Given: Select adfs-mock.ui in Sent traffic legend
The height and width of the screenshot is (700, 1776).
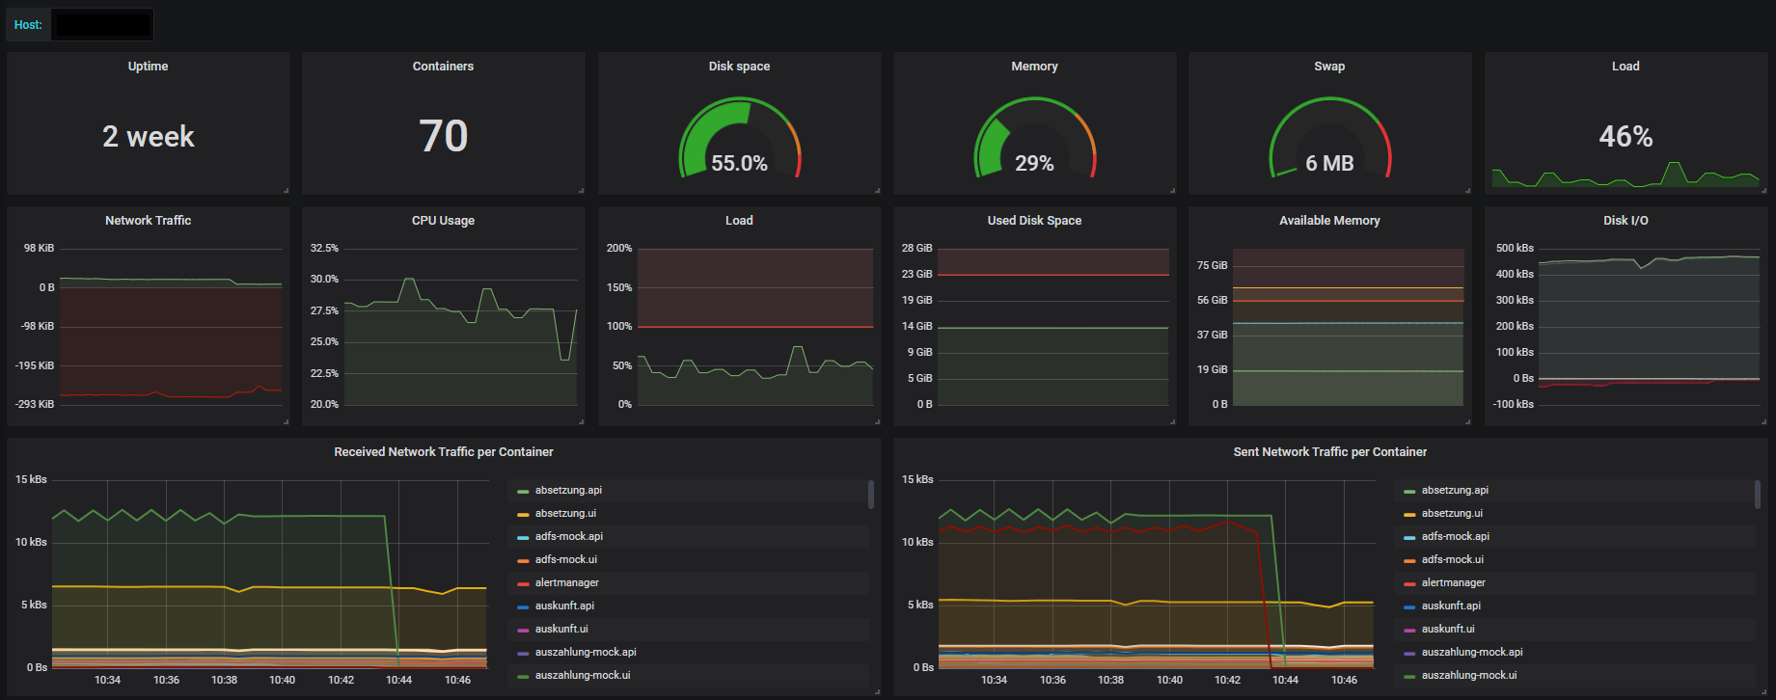Looking at the screenshot, I should [1453, 560].
